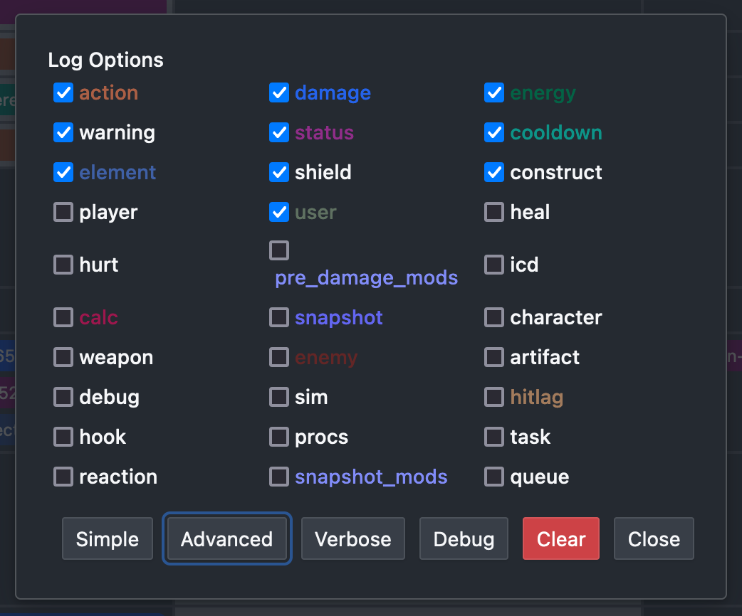Uncheck the energy log option
742x616 pixels.
(x=494, y=92)
